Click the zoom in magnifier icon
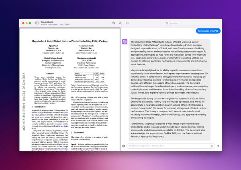Screen dimensions: 241x170 [x=120, y=23]
